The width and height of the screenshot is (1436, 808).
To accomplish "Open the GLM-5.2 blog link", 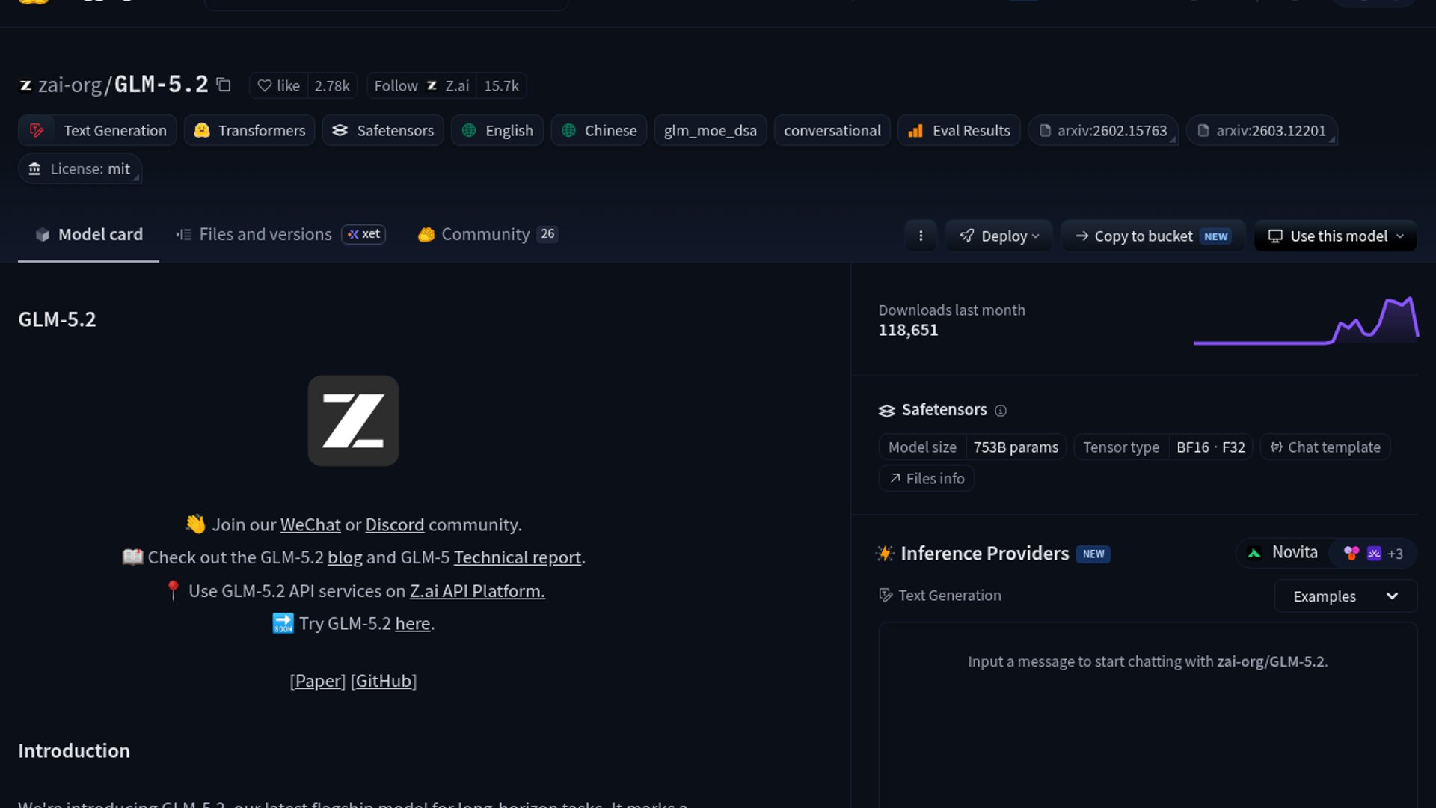I will click(x=345, y=558).
